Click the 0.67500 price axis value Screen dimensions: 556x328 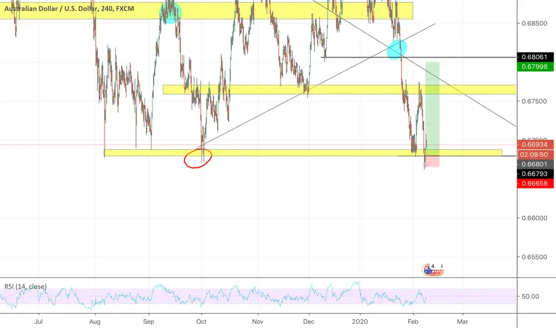pyautogui.click(x=535, y=101)
